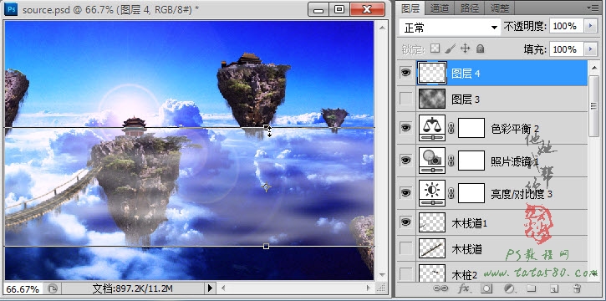606x301 pixels.
Task: Hide 木栈道1 layer
Action: 405,222
